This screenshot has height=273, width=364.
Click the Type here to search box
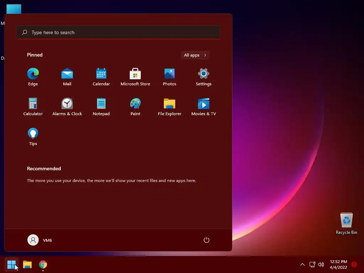(x=118, y=32)
